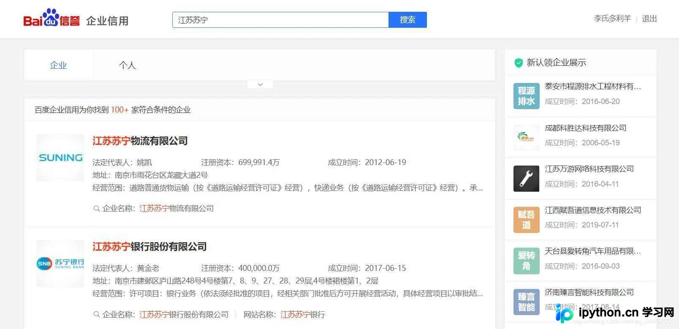Open 江西赋吾道信息技术有限公司 listing
Image resolution: width=679 pixels, height=329 pixels.
pyautogui.click(x=593, y=210)
